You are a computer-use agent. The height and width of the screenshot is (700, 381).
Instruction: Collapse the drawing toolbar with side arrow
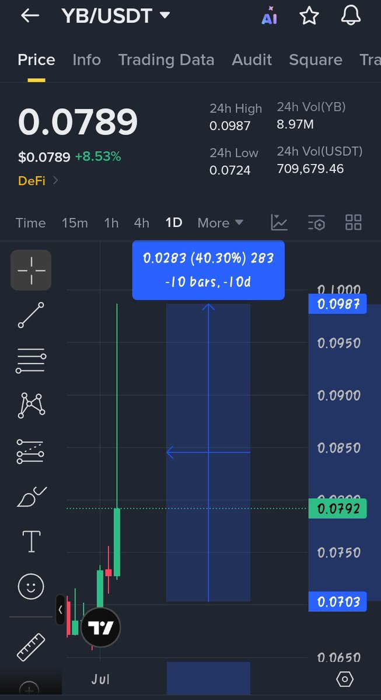point(60,610)
